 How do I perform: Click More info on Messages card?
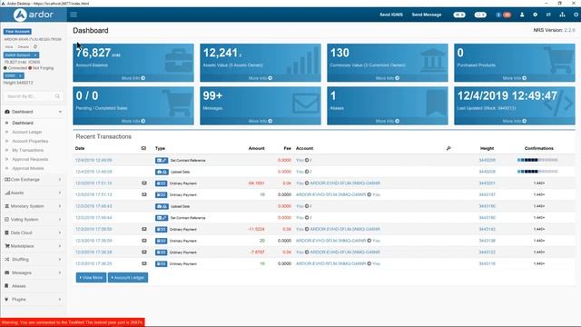[261, 121]
